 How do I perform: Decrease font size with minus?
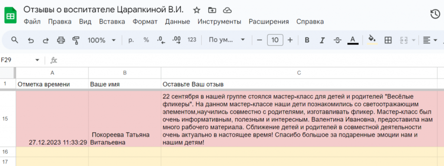tap(259, 40)
